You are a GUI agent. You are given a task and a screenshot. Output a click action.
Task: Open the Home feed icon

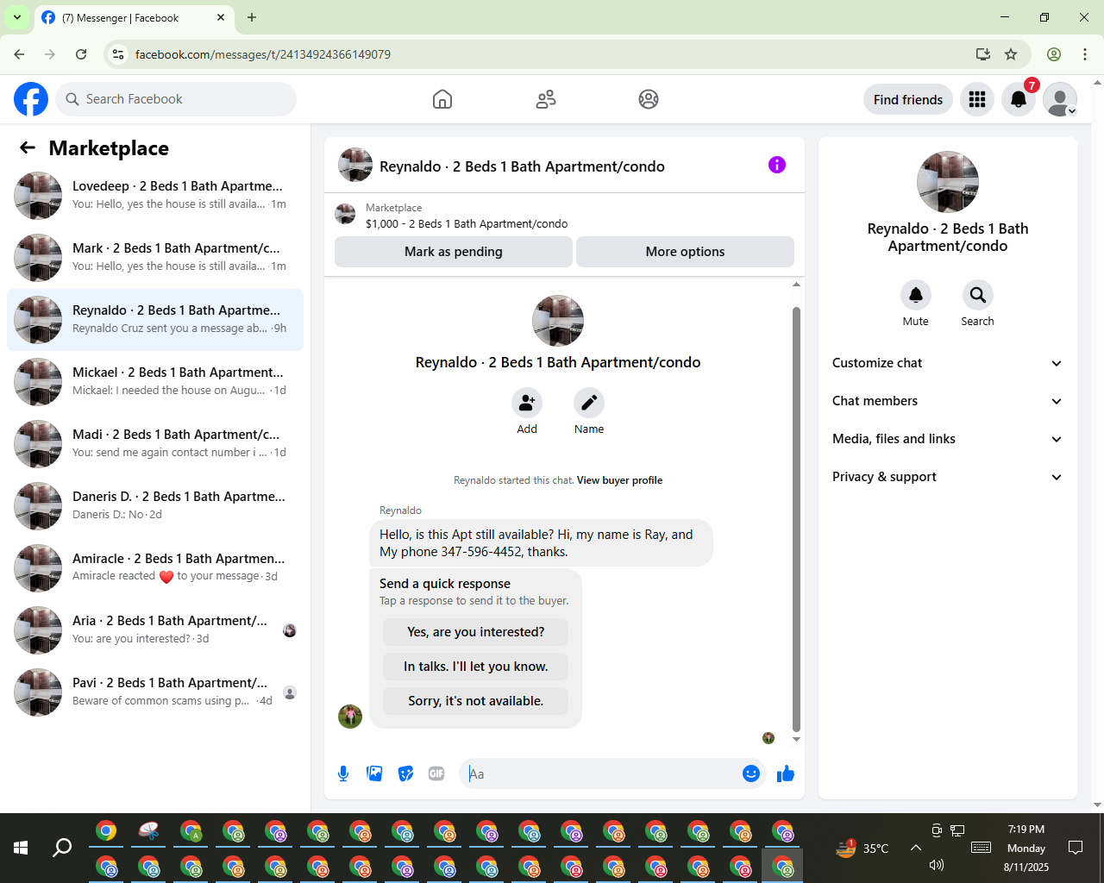442,99
